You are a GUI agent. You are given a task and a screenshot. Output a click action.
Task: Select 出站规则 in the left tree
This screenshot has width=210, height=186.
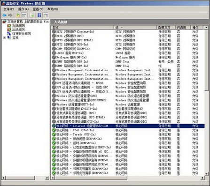18,30
